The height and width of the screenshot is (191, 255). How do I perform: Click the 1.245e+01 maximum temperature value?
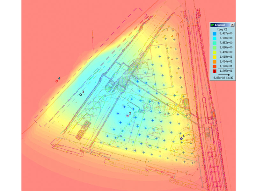coord(225,70)
